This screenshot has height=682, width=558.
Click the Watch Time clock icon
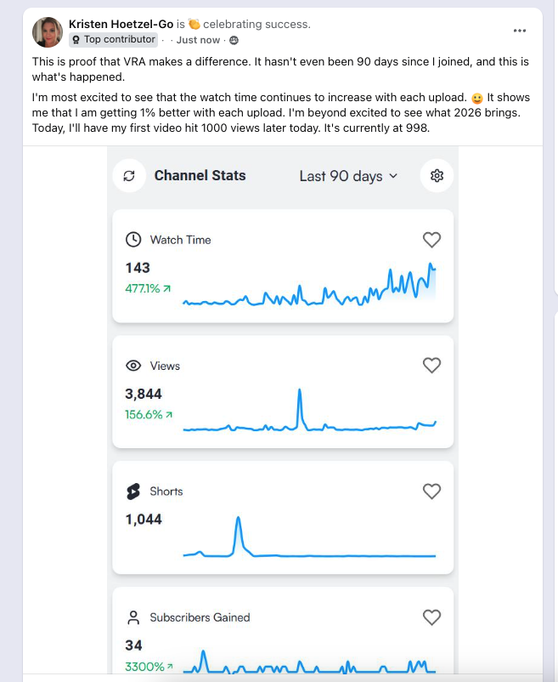[x=133, y=240]
